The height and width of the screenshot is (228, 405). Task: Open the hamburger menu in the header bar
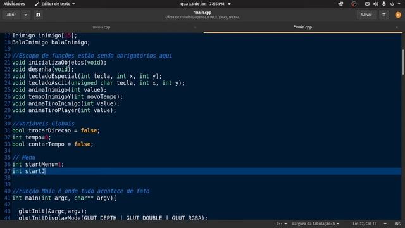pyautogui.click(x=384, y=15)
